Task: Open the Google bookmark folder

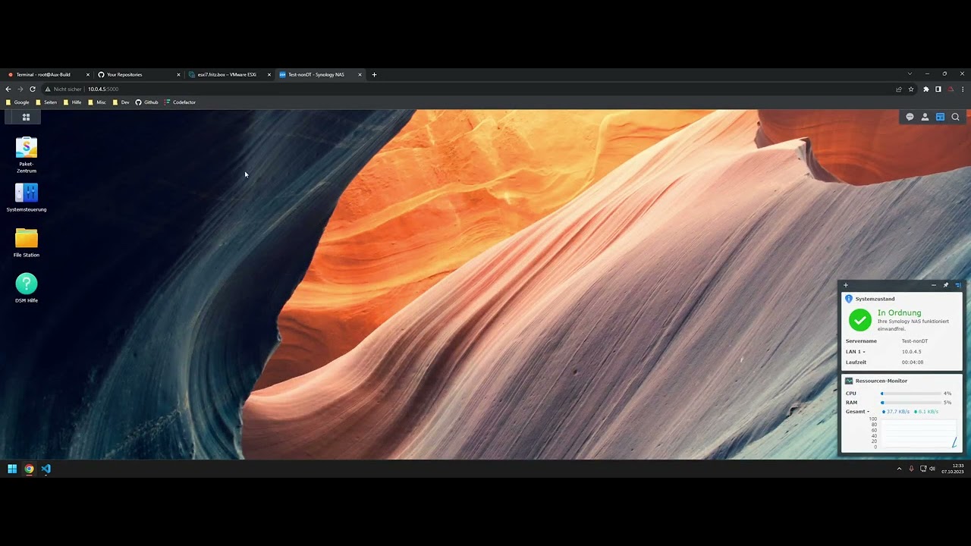Action: [x=17, y=102]
